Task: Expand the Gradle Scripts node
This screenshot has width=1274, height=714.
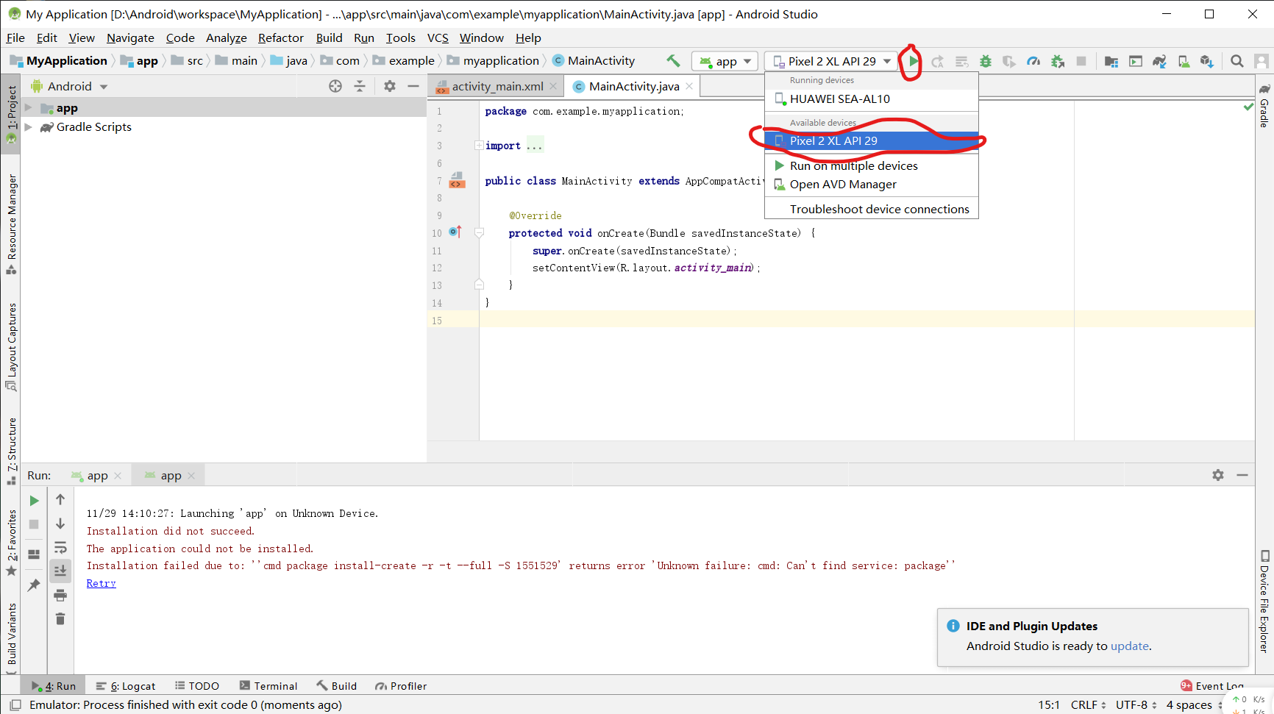Action: click(x=29, y=127)
